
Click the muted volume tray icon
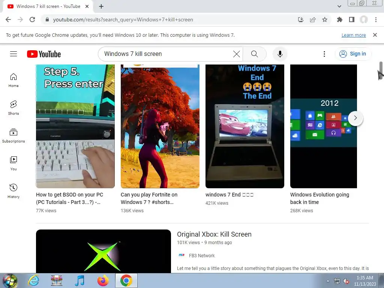pos(346,281)
